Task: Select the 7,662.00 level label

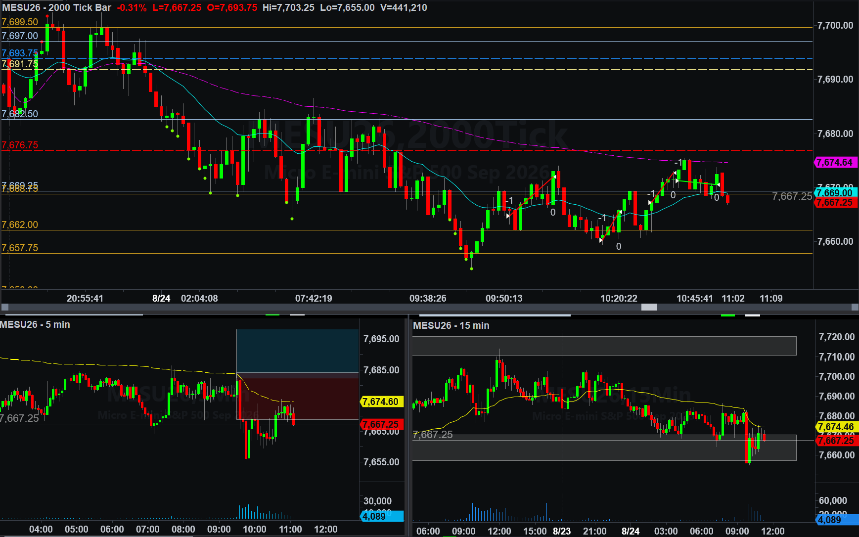Action: coord(20,224)
